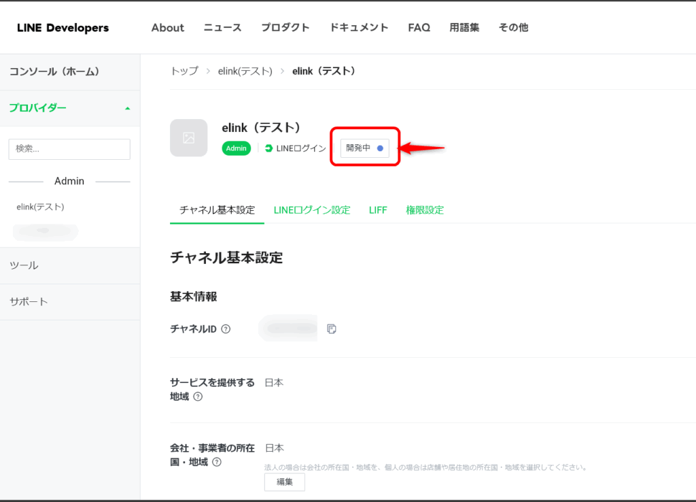Image resolution: width=696 pixels, height=502 pixels.
Task: Go to コンソール（ホーム） in sidebar
Action: 70,72
